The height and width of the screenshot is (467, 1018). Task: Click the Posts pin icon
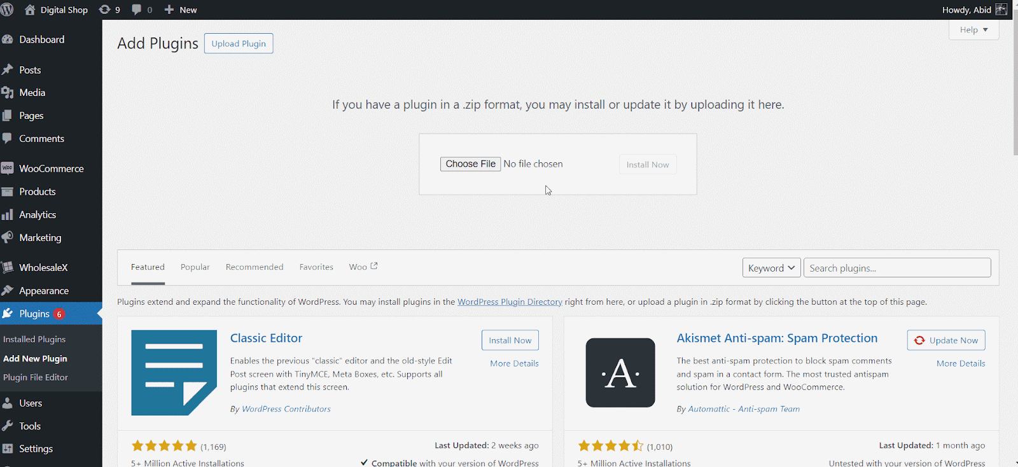pyautogui.click(x=8, y=70)
